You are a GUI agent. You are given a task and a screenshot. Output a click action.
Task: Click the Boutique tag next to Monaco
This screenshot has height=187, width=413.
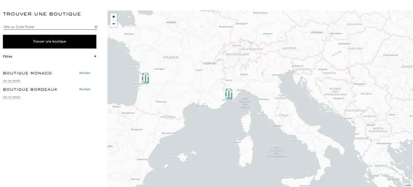(85, 73)
